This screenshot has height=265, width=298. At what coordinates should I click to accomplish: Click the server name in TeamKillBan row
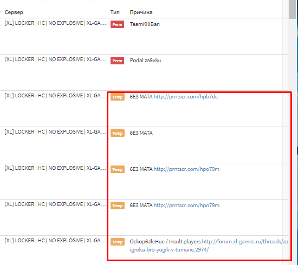[55, 23]
